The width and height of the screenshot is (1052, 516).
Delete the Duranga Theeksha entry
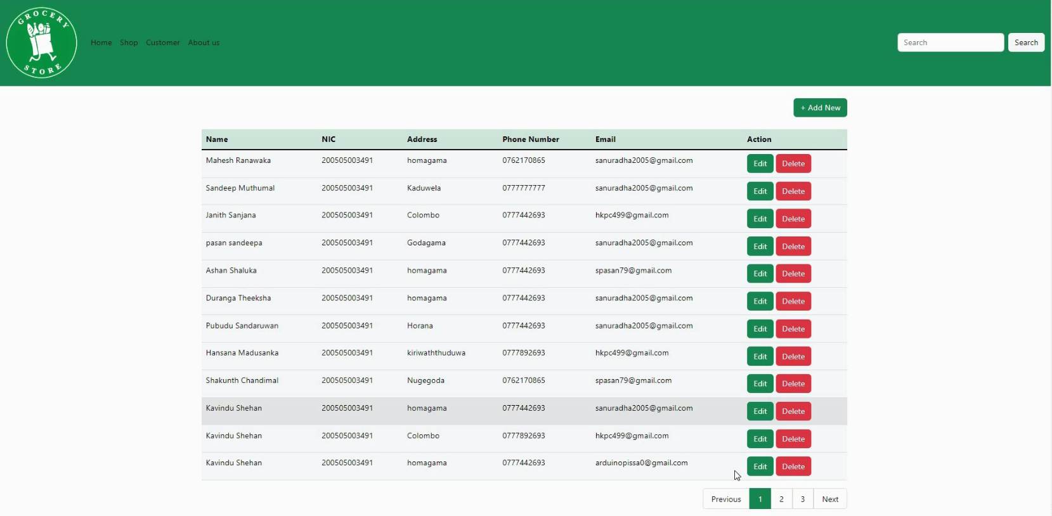[x=793, y=302]
